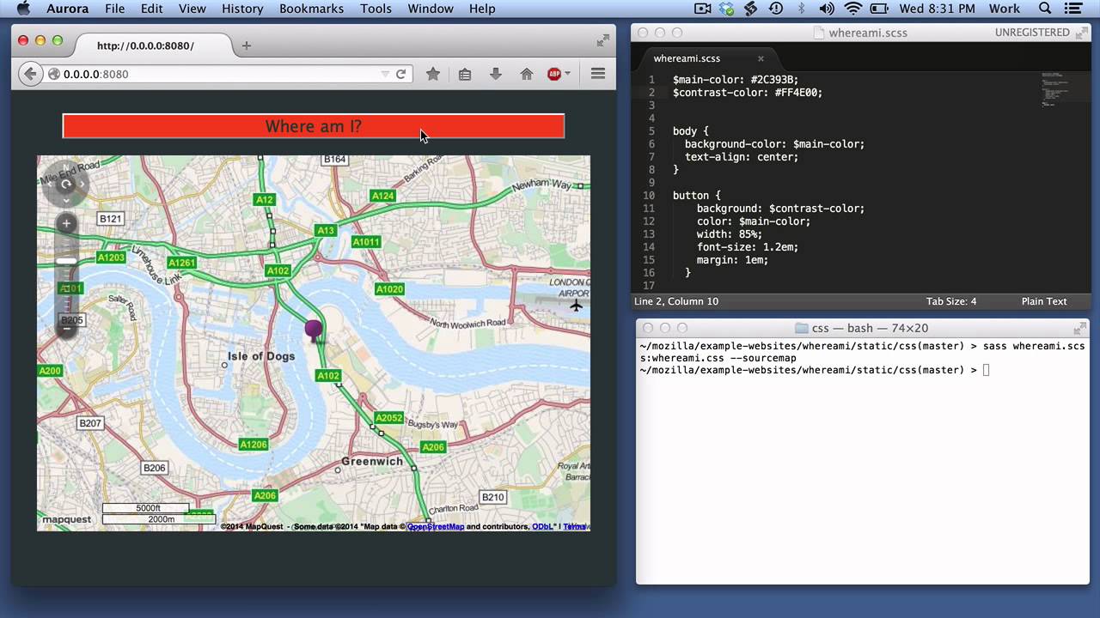Open the Help menu

482,9
